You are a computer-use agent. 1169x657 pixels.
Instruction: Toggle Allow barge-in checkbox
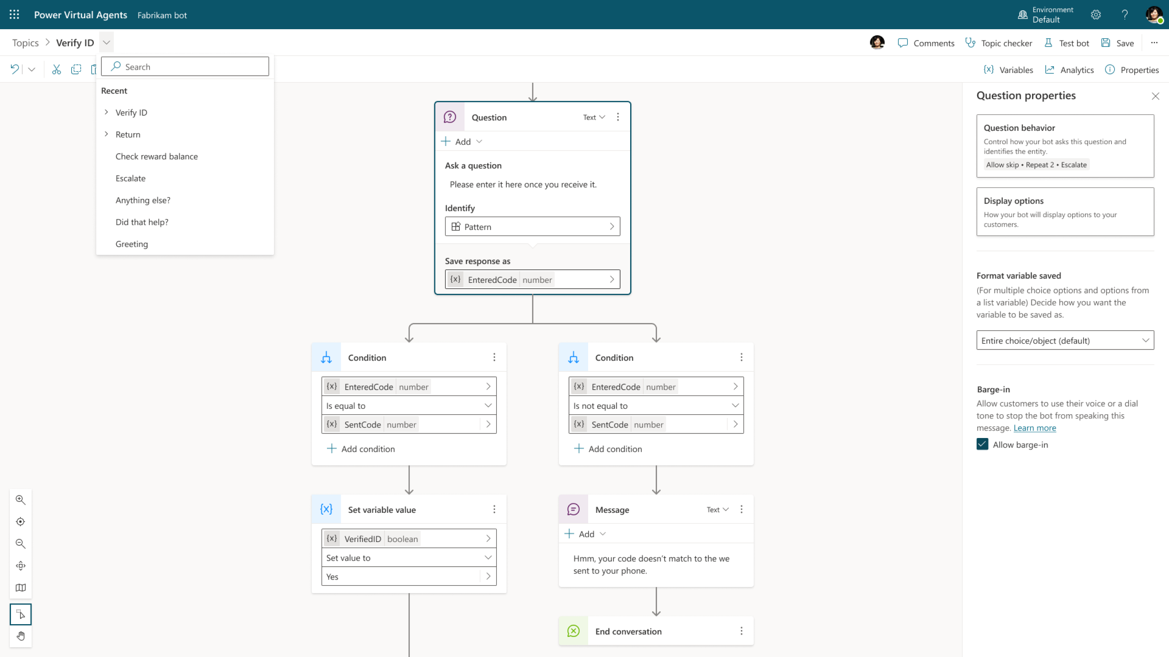tap(982, 445)
